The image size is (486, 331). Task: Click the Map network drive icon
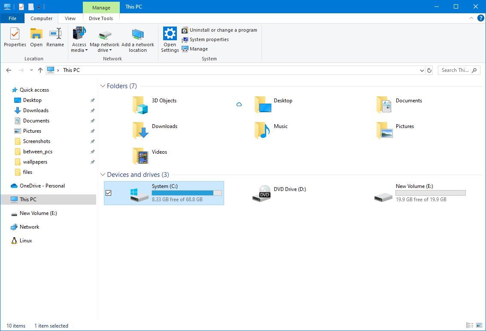(x=104, y=35)
